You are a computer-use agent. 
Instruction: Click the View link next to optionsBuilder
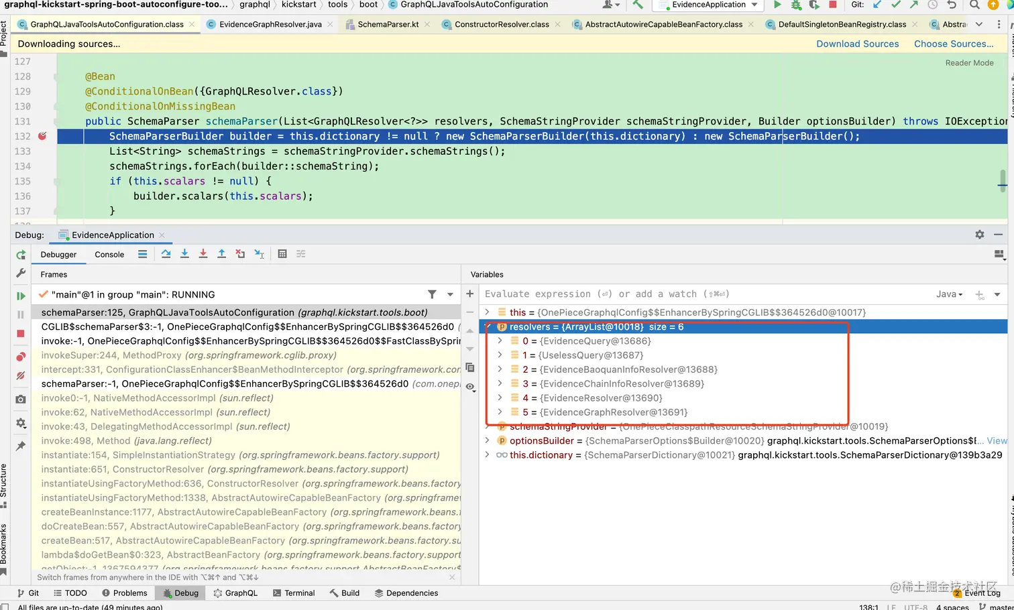pos(997,440)
